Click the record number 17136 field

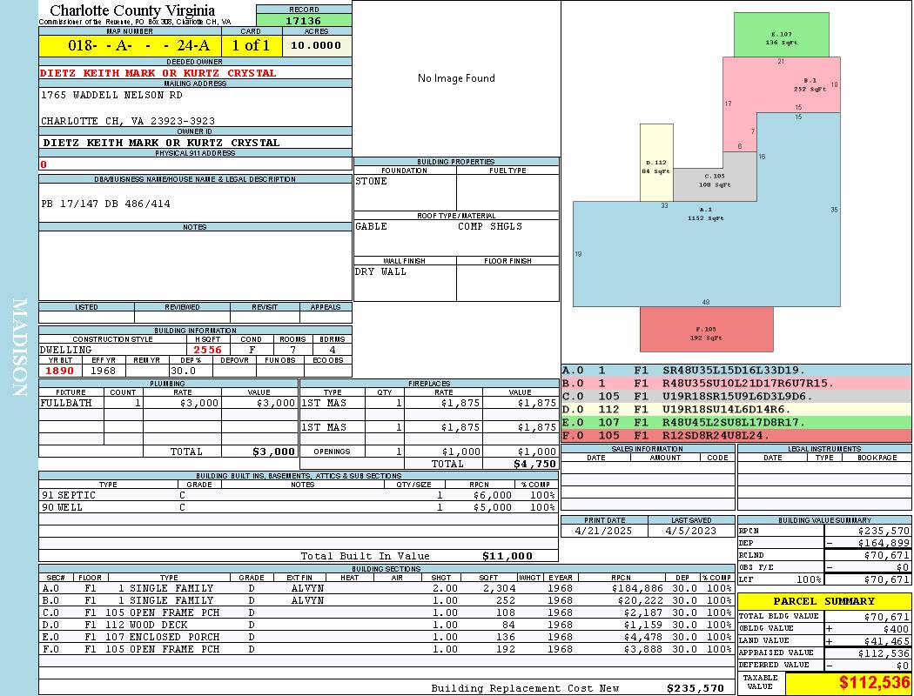[x=304, y=20]
